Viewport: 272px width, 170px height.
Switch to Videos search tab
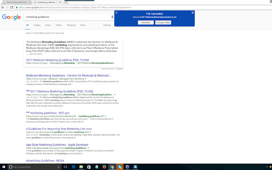(x=59, y=25)
